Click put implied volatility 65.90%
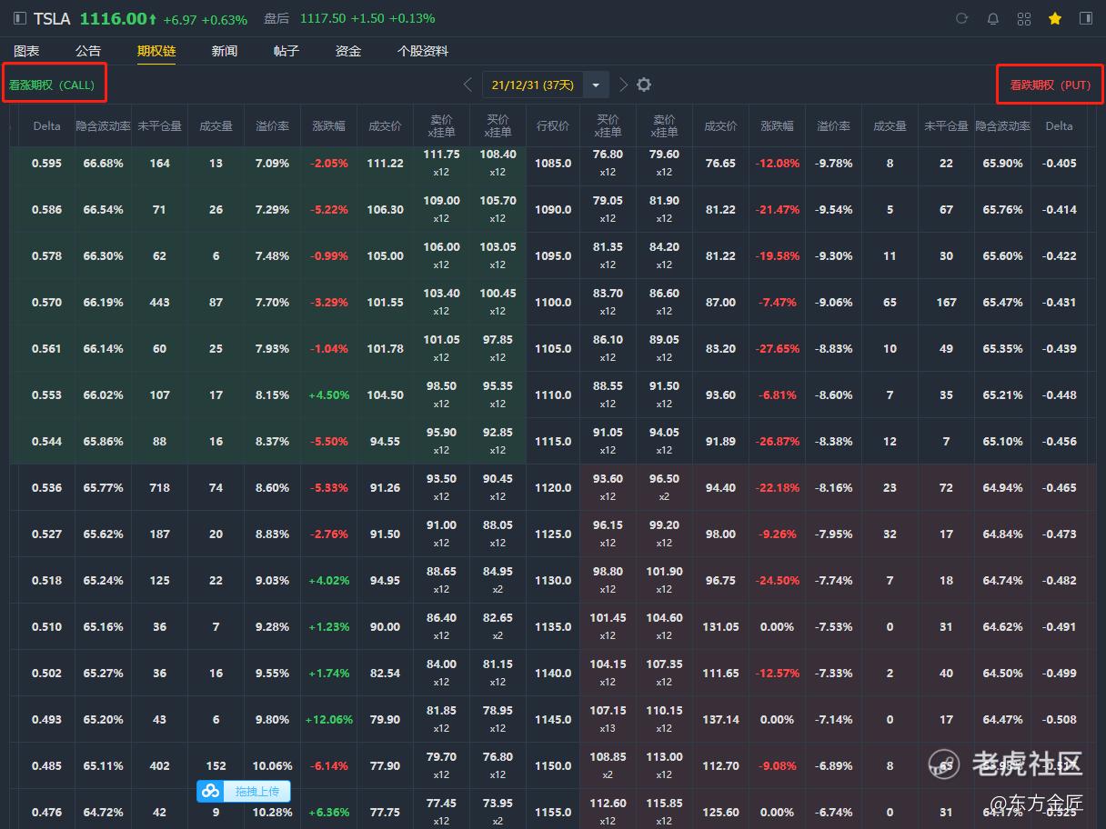The image size is (1106, 829). [x=1002, y=164]
